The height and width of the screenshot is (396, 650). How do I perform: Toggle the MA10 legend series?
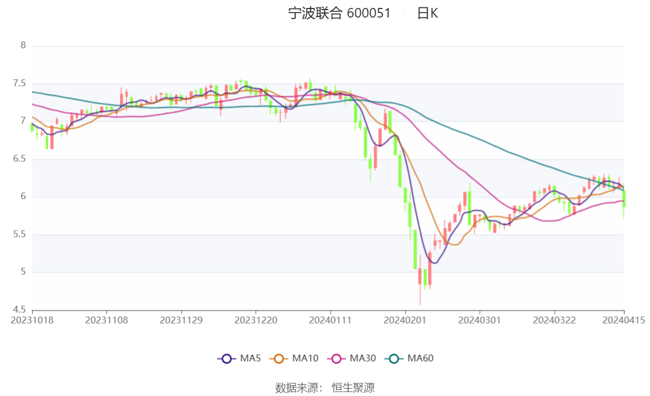[294, 358]
